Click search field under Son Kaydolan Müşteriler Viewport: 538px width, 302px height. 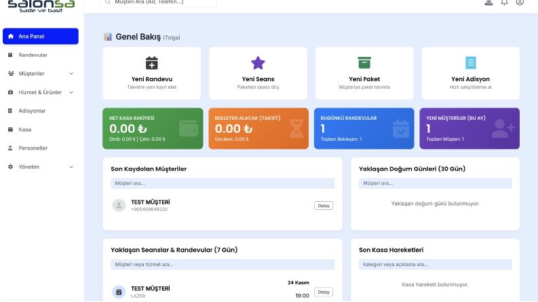point(223,184)
